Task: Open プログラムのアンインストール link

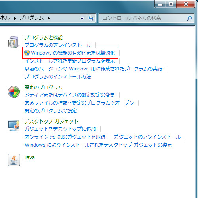Action: pyautogui.click(x=58, y=45)
